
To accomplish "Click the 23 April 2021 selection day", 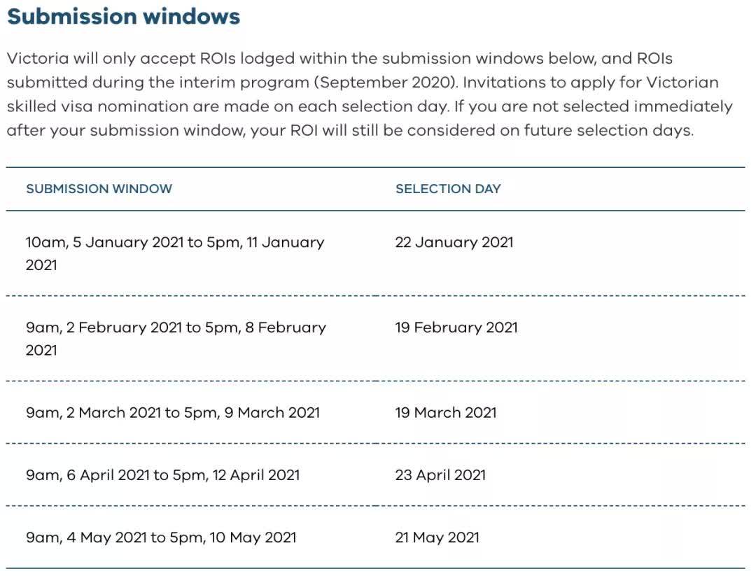I will [440, 475].
